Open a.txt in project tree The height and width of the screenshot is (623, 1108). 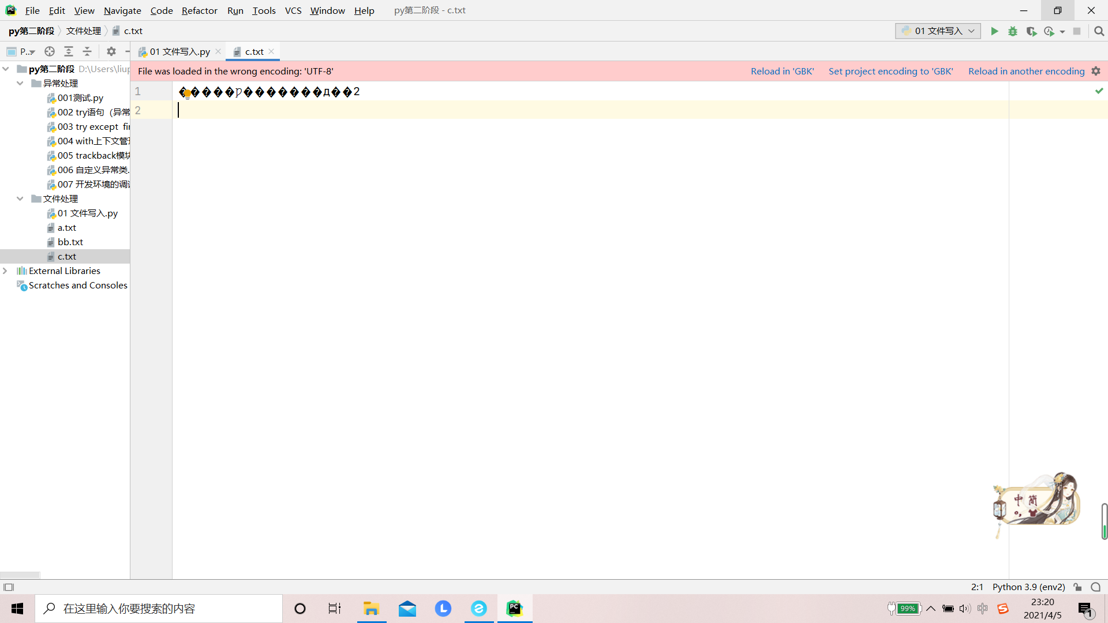coord(66,227)
